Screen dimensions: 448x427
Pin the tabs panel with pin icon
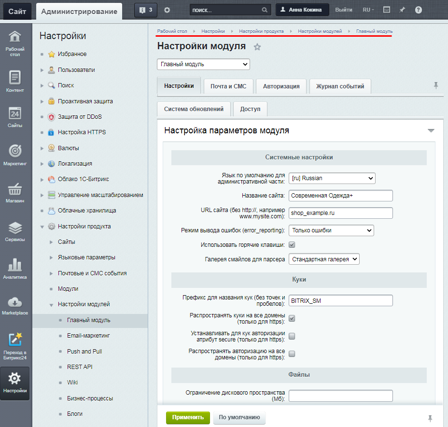(x=436, y=85)
